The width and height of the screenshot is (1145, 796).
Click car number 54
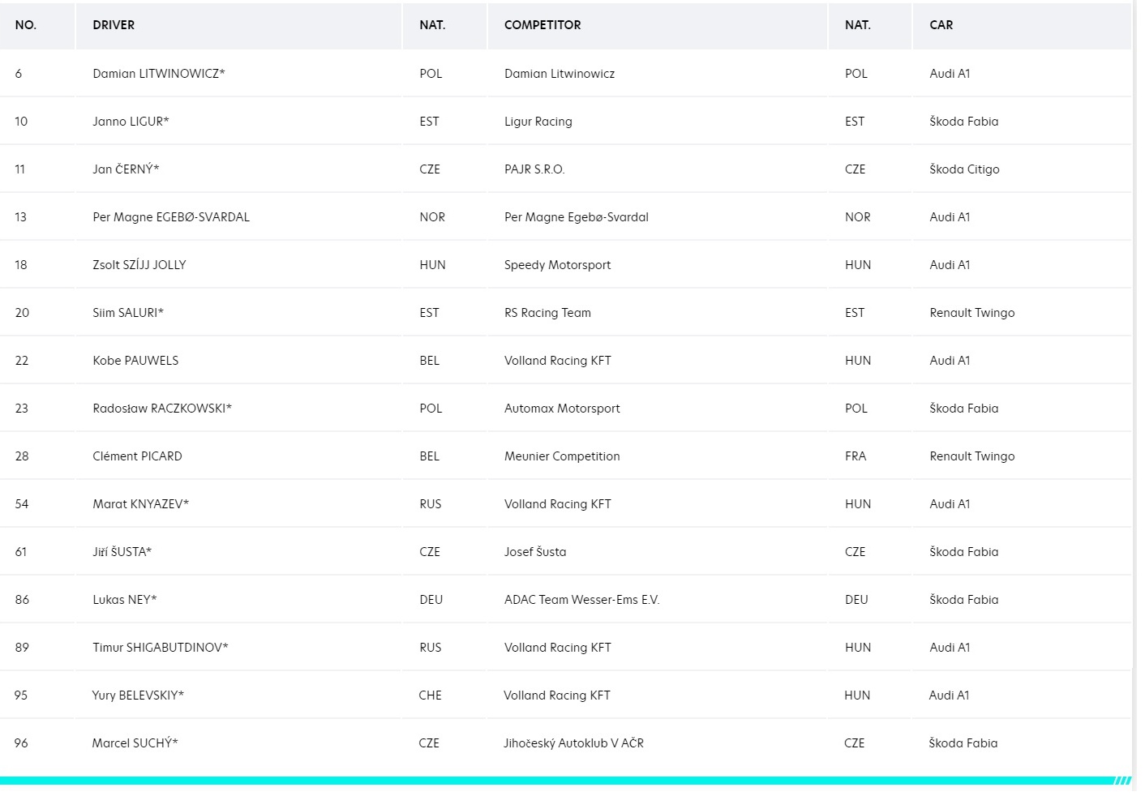22,504
